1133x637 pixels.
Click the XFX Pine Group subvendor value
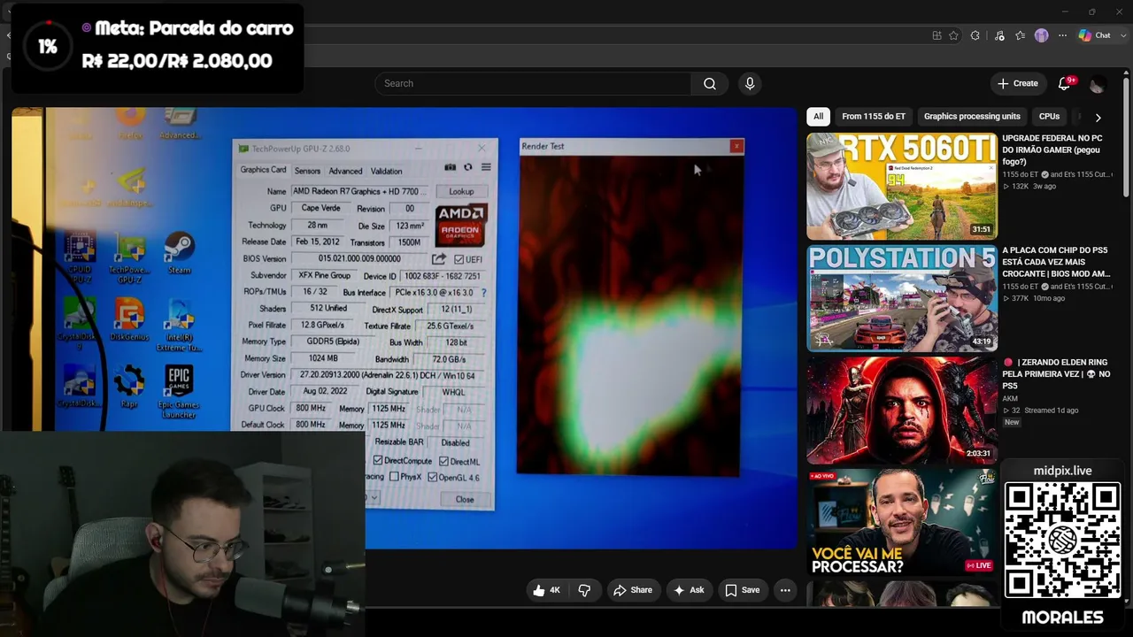[x=324, y=275]
